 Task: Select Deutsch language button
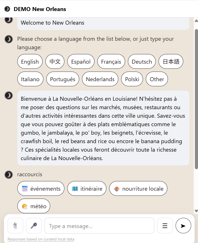(x=142, y=62)
